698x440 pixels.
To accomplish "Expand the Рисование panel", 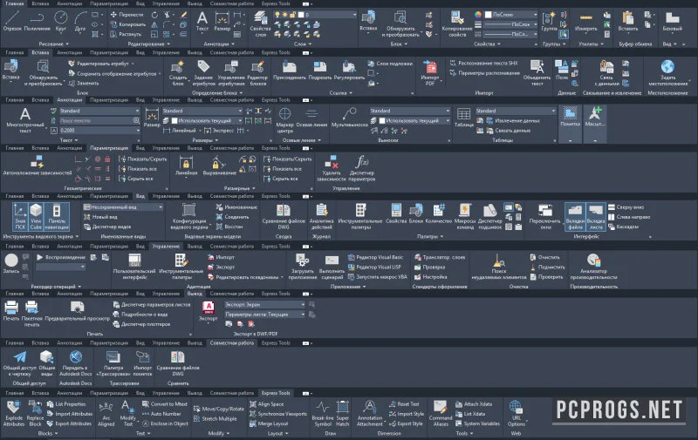I will (53, 44).
